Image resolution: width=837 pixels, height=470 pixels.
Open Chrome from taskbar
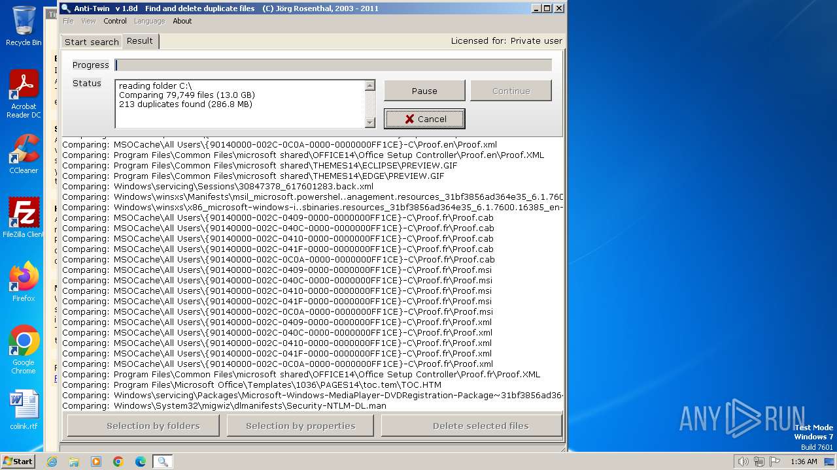(118, 462)
